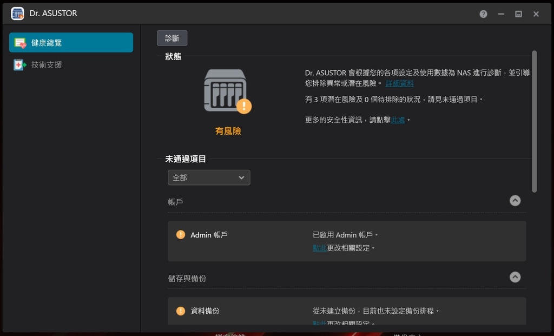The image size is (554, 336).
Task: Select the 有風險 status label
Action: click(x=228, y=131)
